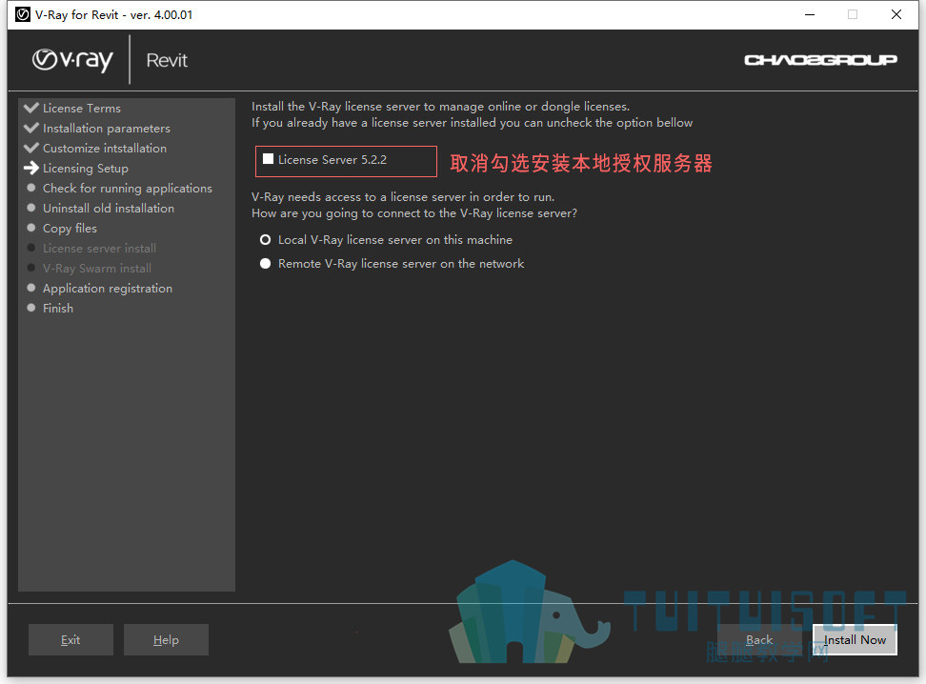Click the checkmark beside Installation parameters
This screenshot has height=684, width=926.
point(31,128)
